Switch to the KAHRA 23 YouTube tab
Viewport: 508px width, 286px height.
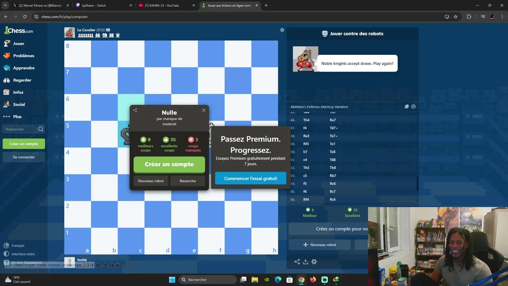click(x=166, y=6)
